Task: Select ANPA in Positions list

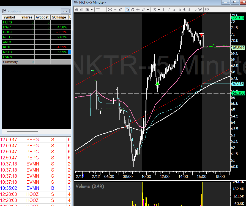Action: click(7, 42)
